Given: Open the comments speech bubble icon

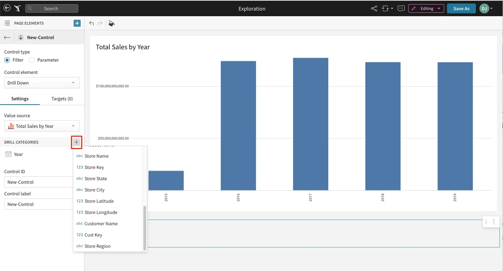Looking at the screenshot, I should pyautogui.click(x=401, y=8).
